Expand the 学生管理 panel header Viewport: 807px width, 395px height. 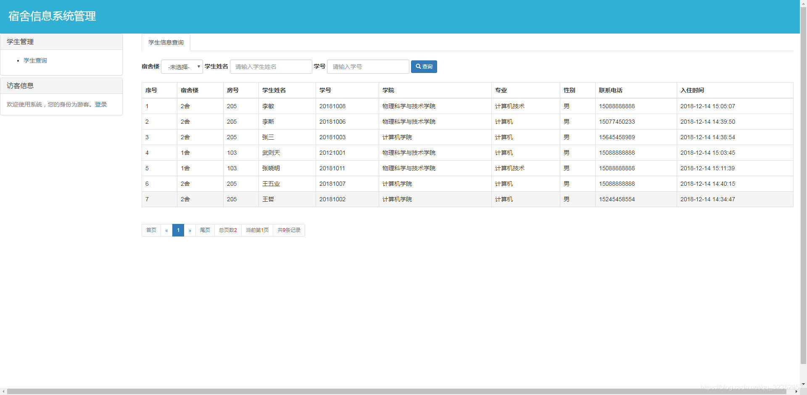(x=61, y=42)
